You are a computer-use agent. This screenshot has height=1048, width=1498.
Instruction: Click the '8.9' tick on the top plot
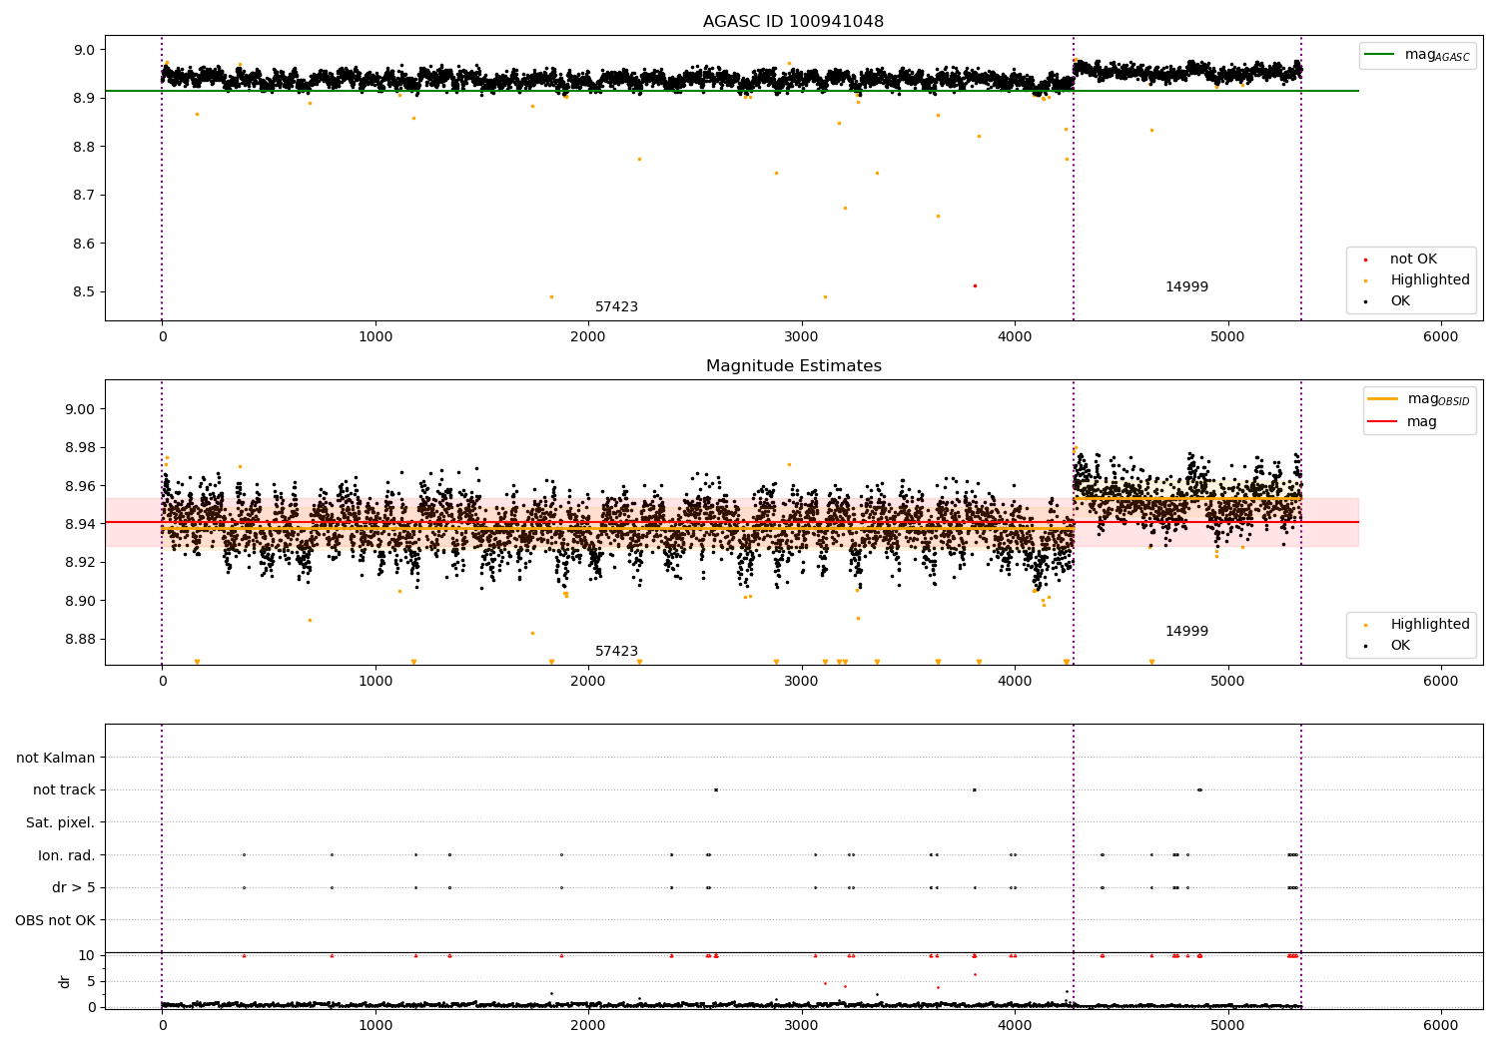[83, 99]
